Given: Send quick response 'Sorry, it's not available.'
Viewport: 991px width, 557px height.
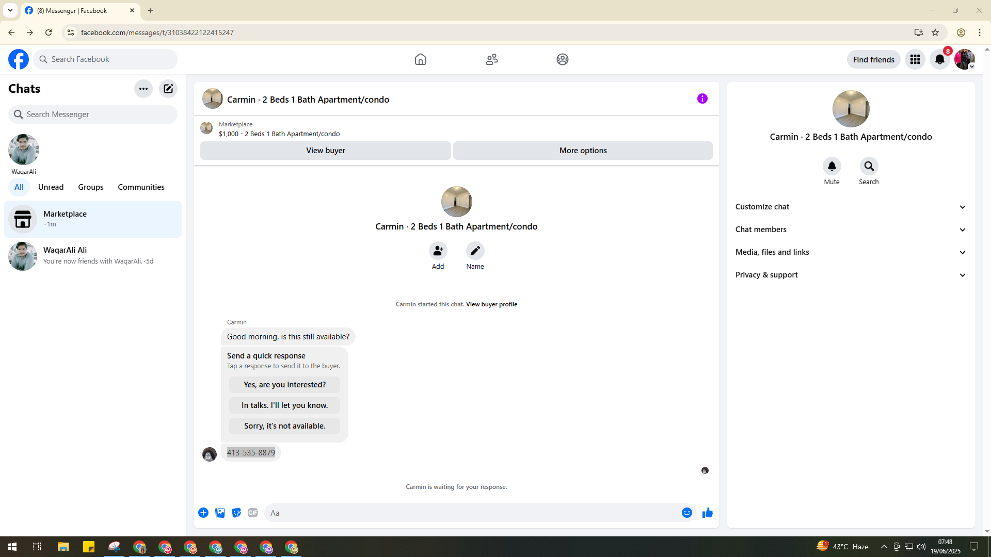Looking at the screenshot, I should click(285, 426).
